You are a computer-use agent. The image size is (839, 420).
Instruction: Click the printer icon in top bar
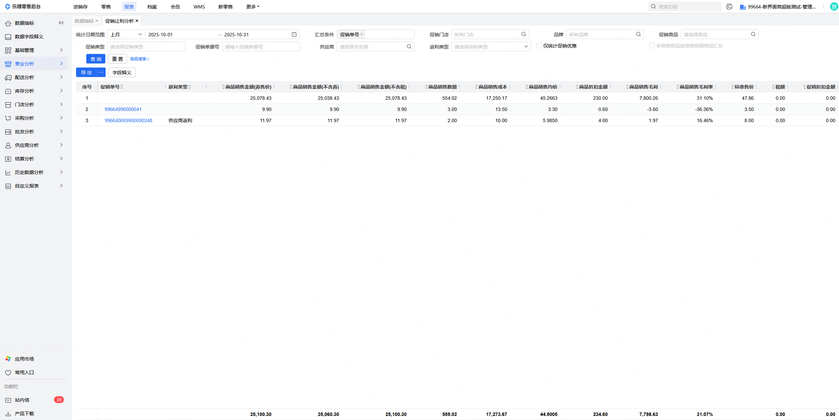[x=729, y=6]
